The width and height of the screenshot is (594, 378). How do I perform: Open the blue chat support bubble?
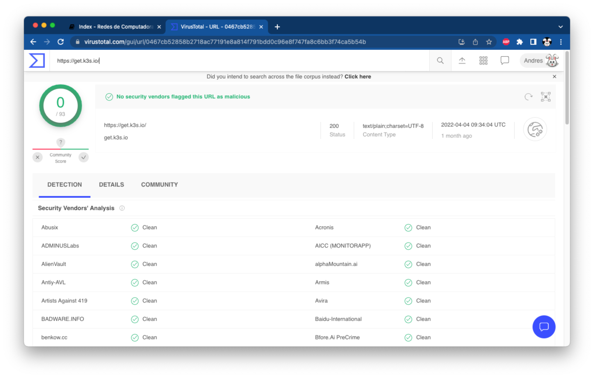click(x=544, y=327)
